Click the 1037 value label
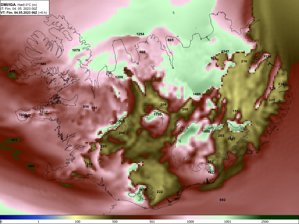 43,112
